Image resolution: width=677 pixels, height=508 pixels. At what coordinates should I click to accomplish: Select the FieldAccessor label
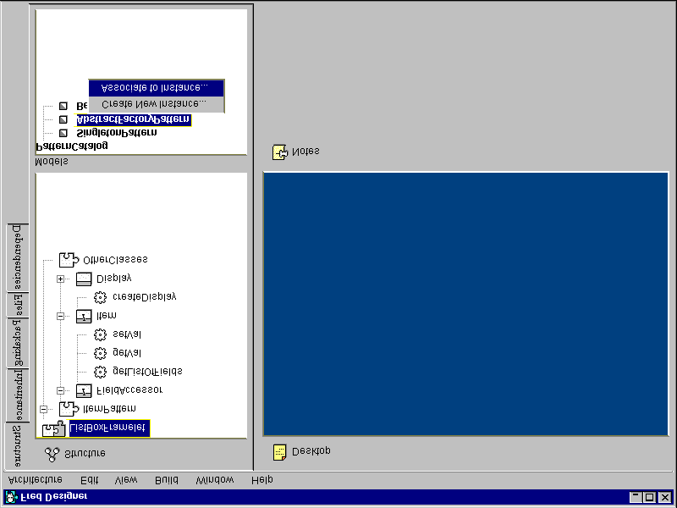pos(129,390)
